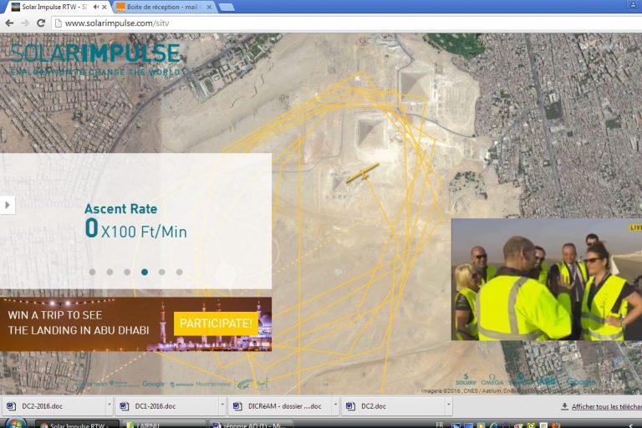
Task: Open dropdown arrow for DICRéAM dossier download
Action: pyautogui.click(x=335, y=406)
